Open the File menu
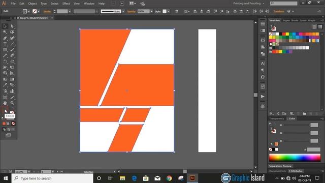Screen dimensions: 325x183 [x=13, y=4]
